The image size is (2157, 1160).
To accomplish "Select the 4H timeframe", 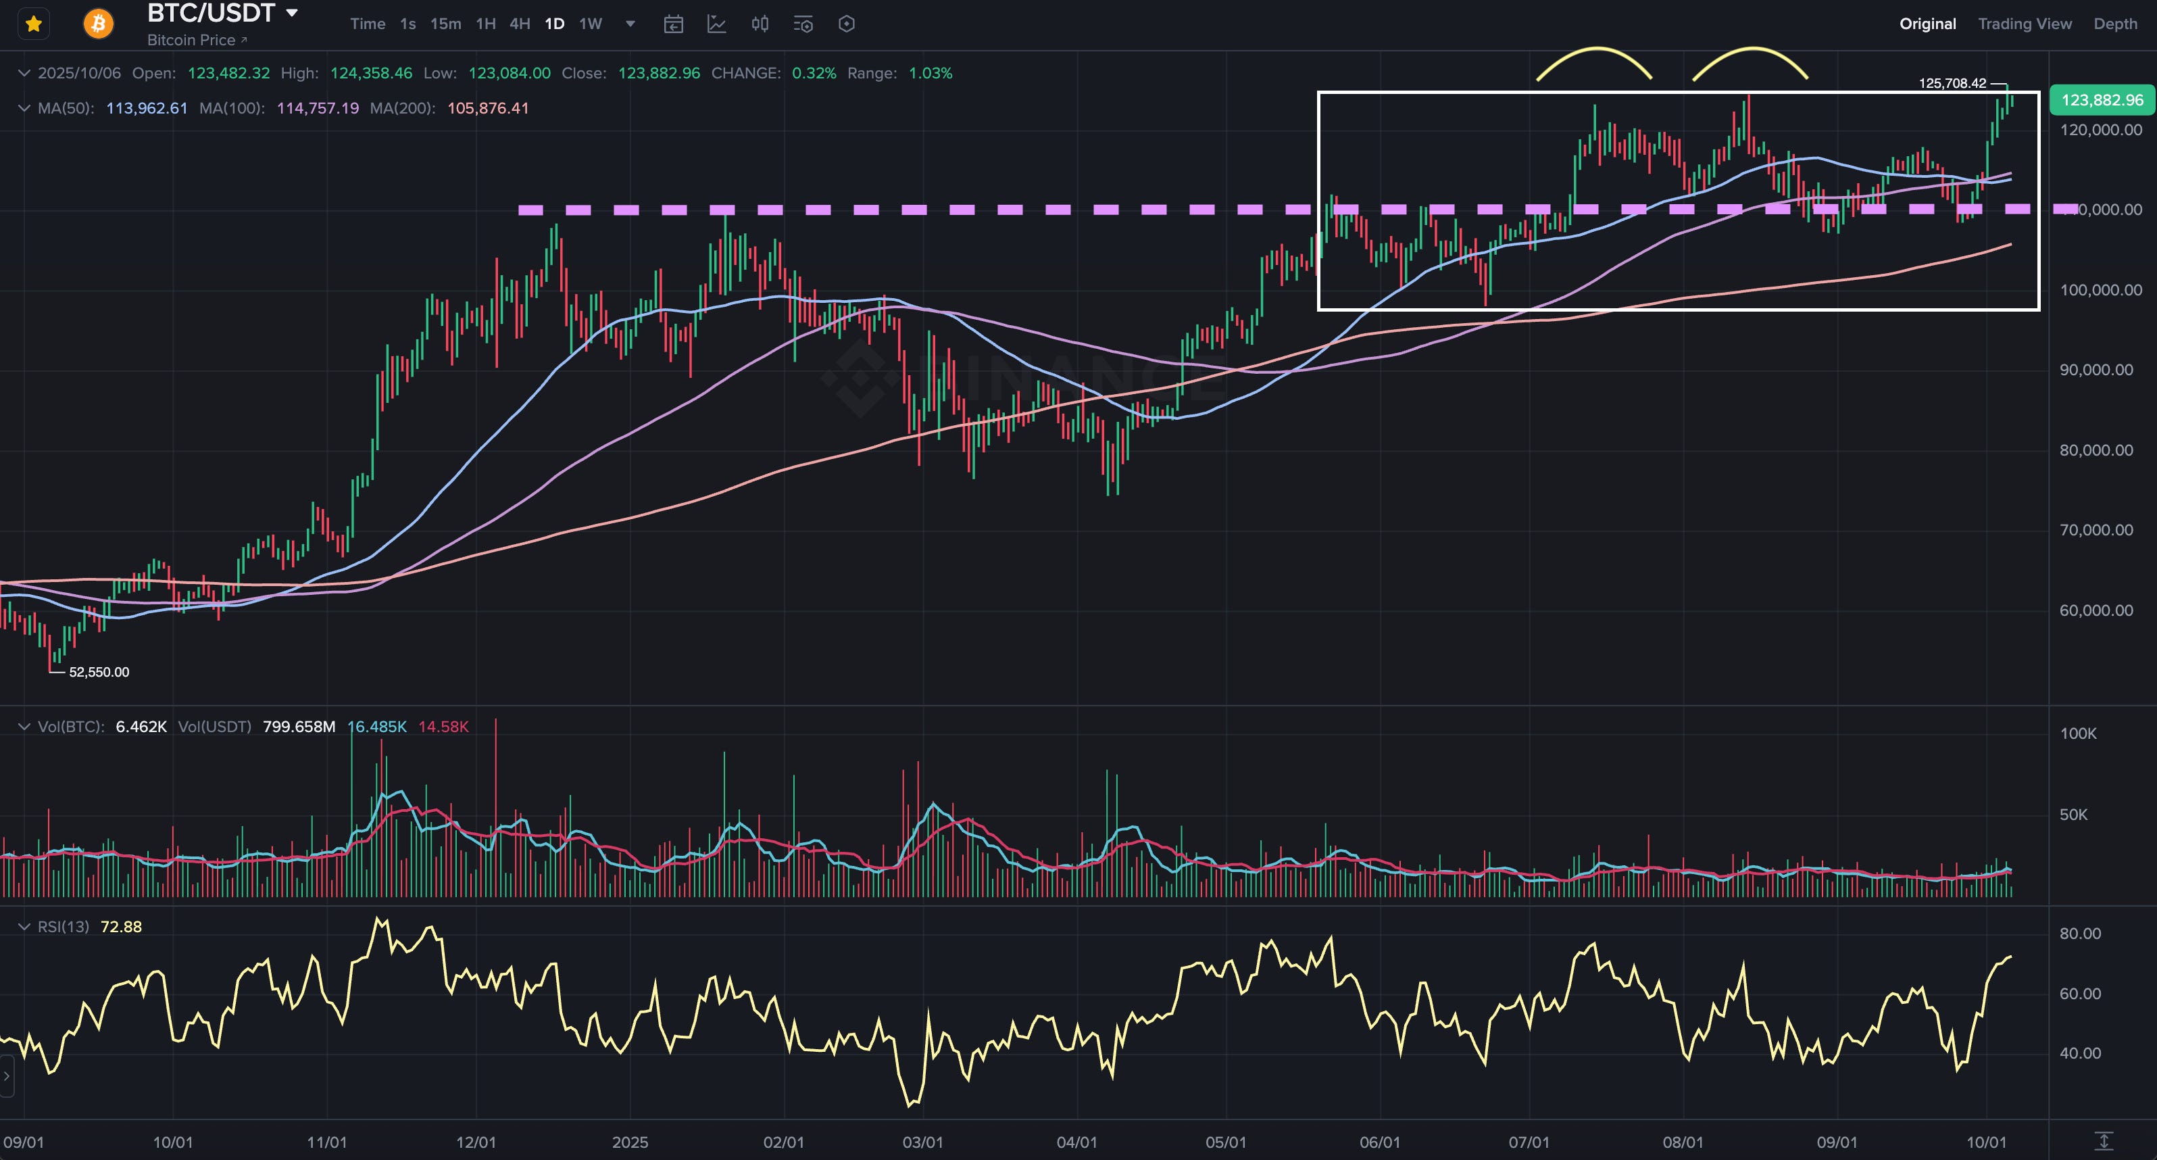I will click(520, 24).
